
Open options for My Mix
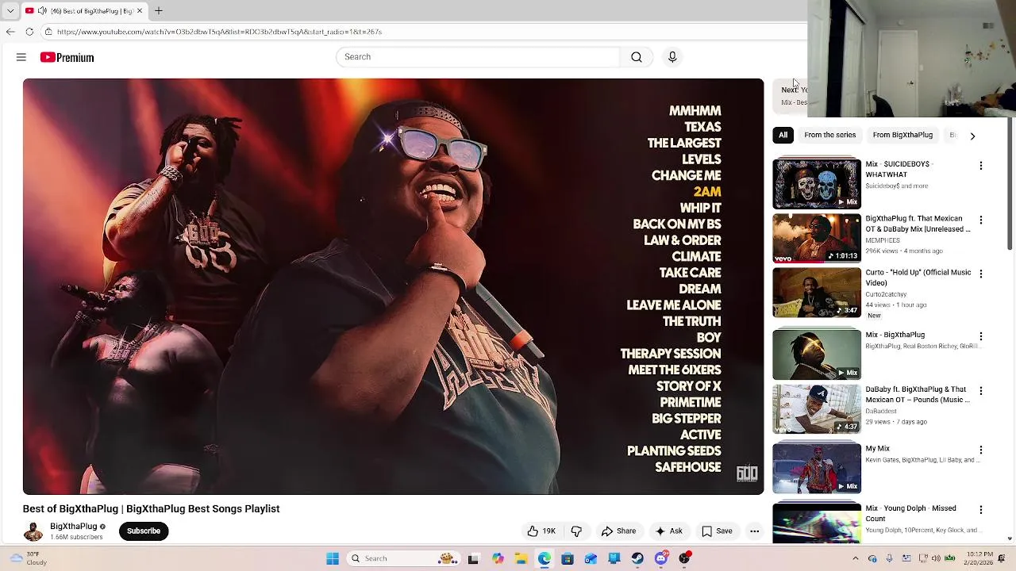(981, 450)
